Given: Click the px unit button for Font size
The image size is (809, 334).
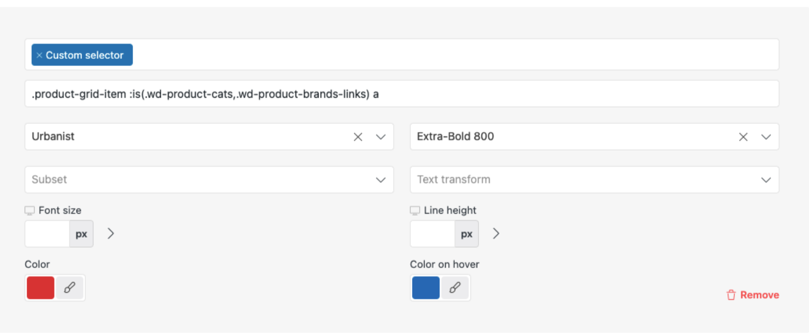Looking at the screenshot, I should 81,234.
